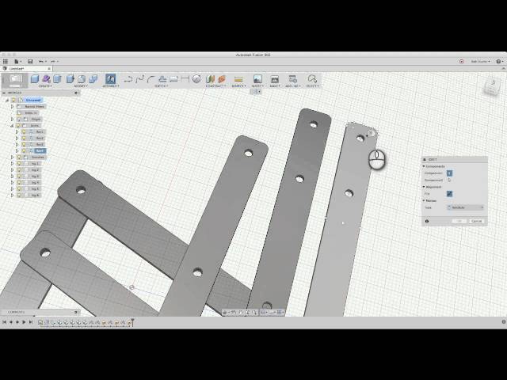Click the Component1 selection button
The height and width of the screenshot is (380, 507).
click(449, 173)
